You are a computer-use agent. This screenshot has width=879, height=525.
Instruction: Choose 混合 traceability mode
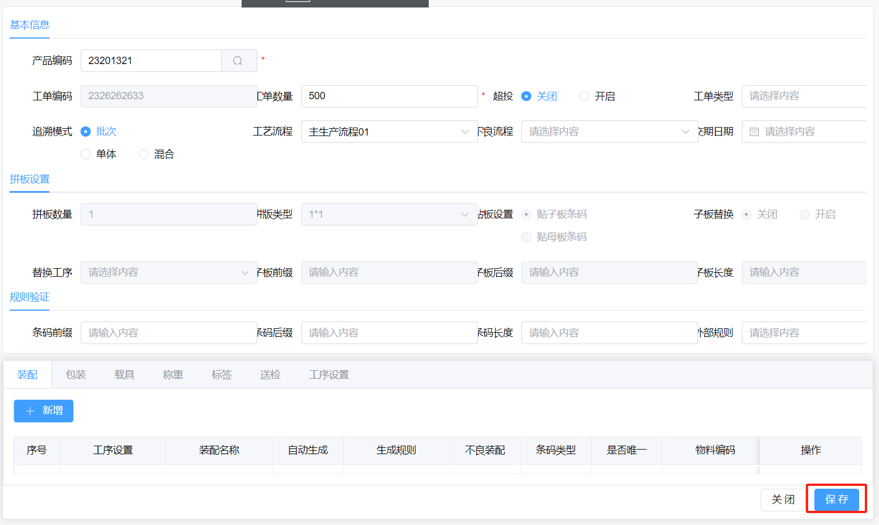pos(144,154)
